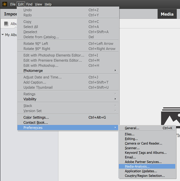Open Scanner preferences
Image resolution: width=180 pixels, height=181 pixels.
[147, 148]
